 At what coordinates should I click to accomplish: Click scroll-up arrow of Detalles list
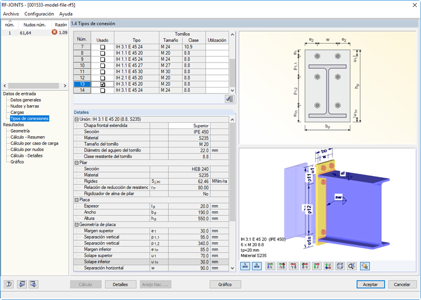[233, 120]
